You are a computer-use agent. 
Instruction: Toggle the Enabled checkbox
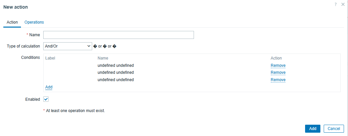(x=46, y=99)
